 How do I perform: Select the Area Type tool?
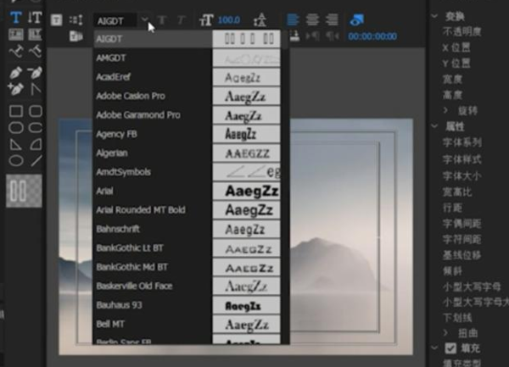click(x=15, y=34)
